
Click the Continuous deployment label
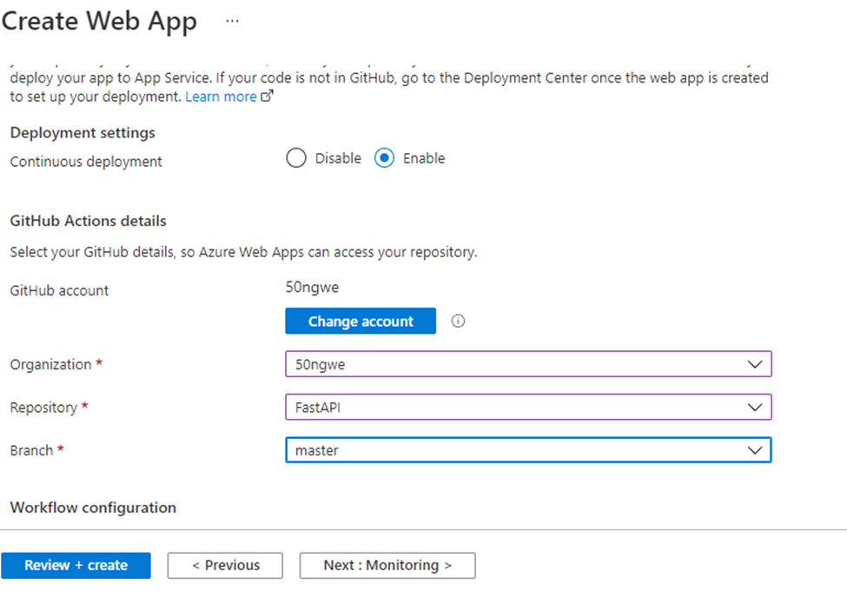[x=86, y=162]
